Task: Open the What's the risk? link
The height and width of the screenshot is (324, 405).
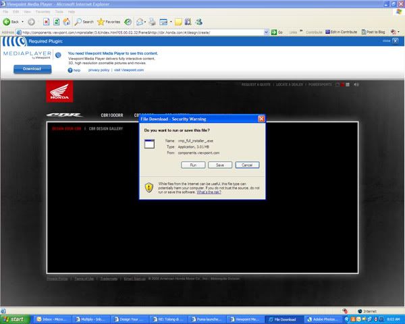Action: 209,192
